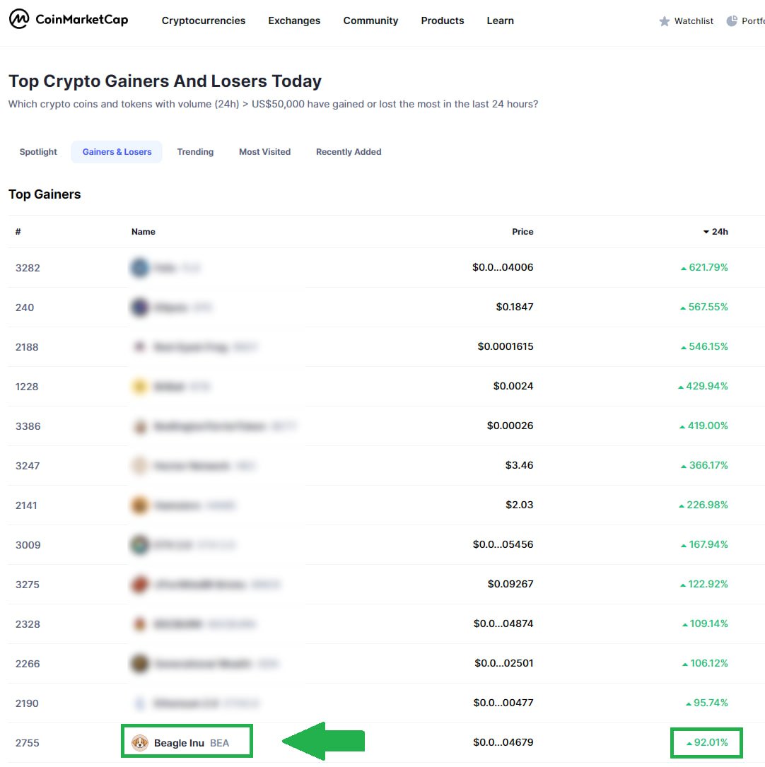Click the price $3.46
Screen dimensions: 765x767
tap(519, 465)
